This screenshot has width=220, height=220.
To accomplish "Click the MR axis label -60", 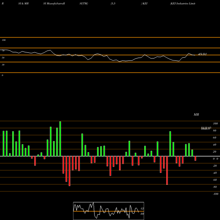I will 215,180.
